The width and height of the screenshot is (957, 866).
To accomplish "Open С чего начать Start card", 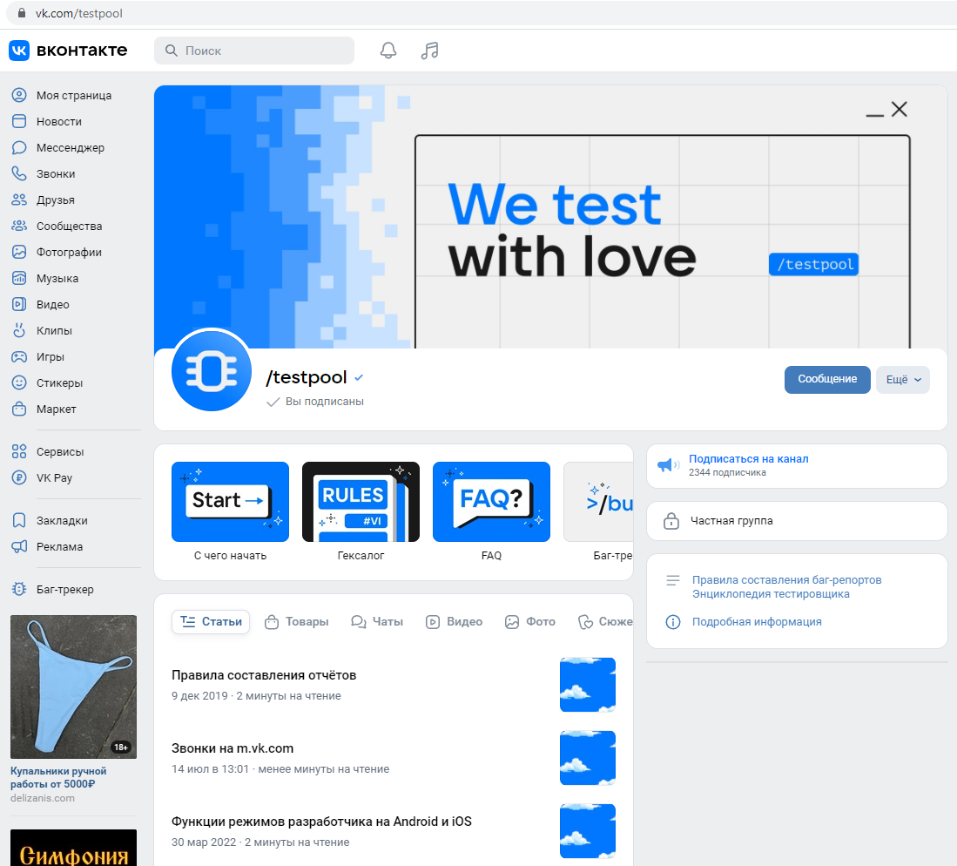I will coord(230,502).
